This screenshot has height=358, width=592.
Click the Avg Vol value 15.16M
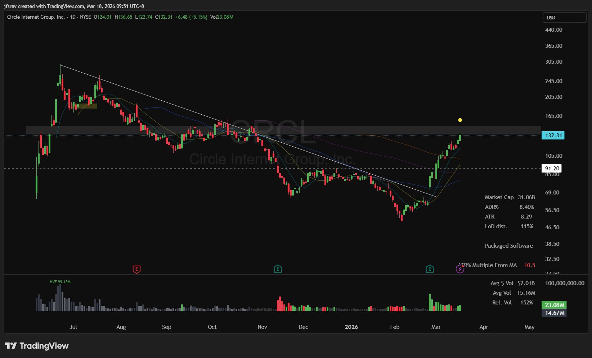(526, 293)
